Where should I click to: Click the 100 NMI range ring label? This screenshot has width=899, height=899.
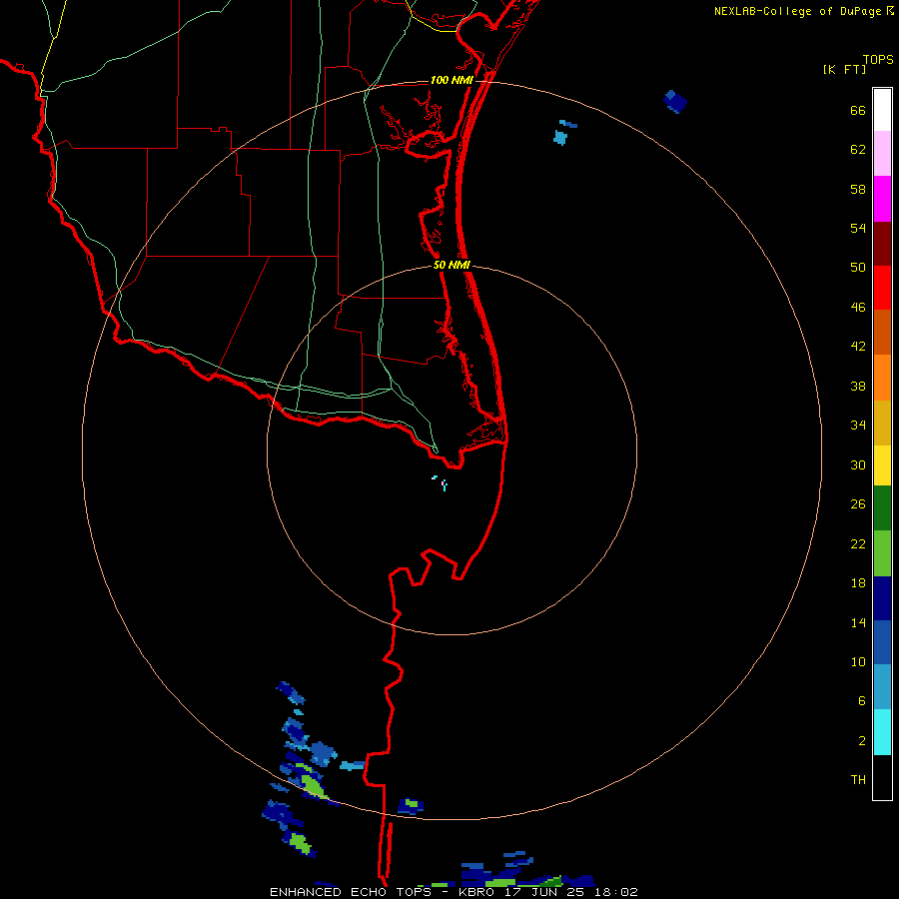pyautogui.click(x=451, y=81)
